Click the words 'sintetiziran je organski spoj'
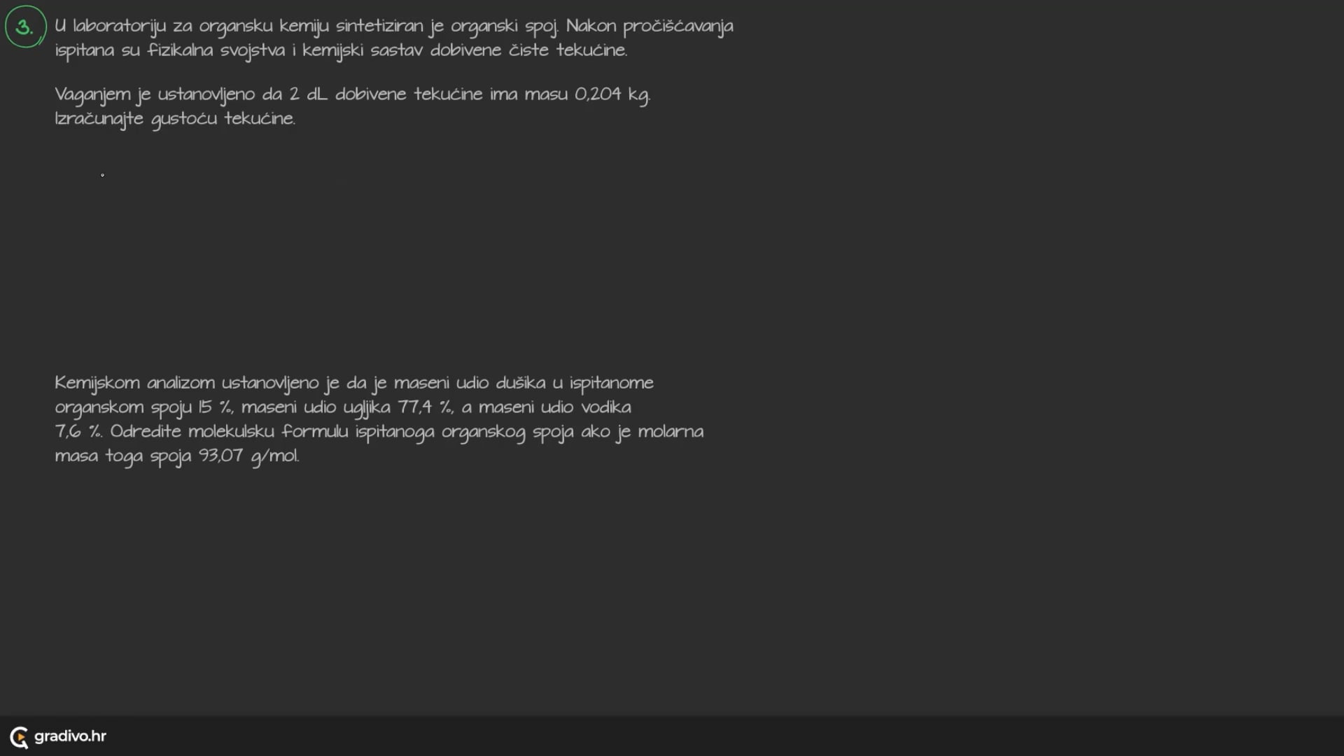This screenshot has height=756, width=1344. (447, 27)
